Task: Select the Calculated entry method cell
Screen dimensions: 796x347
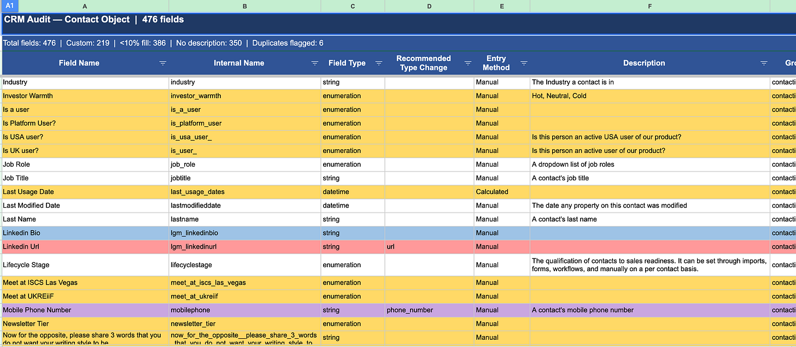Action: click(502, 192)
